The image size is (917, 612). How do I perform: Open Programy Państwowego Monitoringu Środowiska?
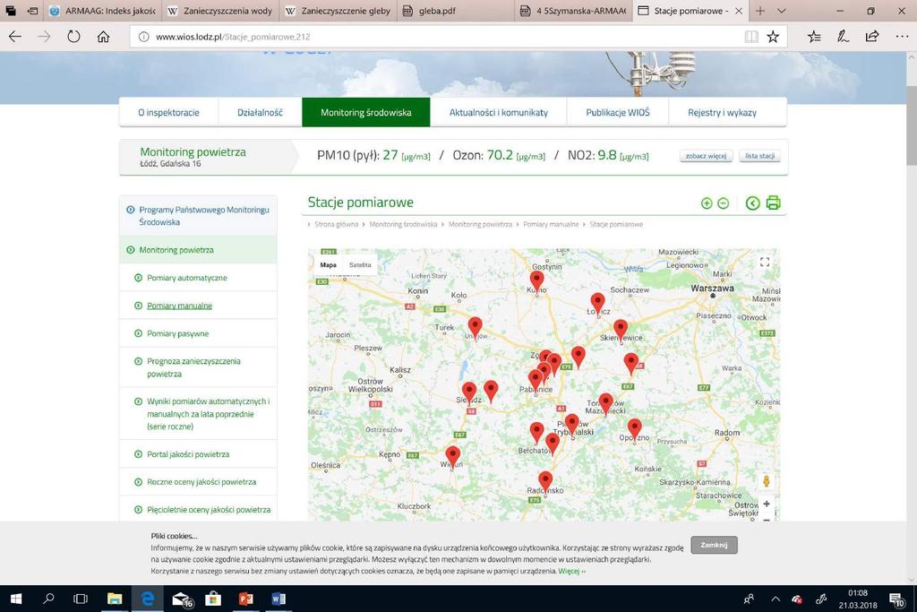(198, 216)
